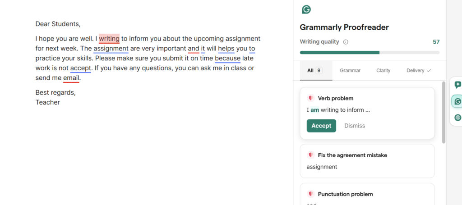The image size is (462, 205).
Task: Click the underlined word "because" in the text
Action: click(227, 58)
